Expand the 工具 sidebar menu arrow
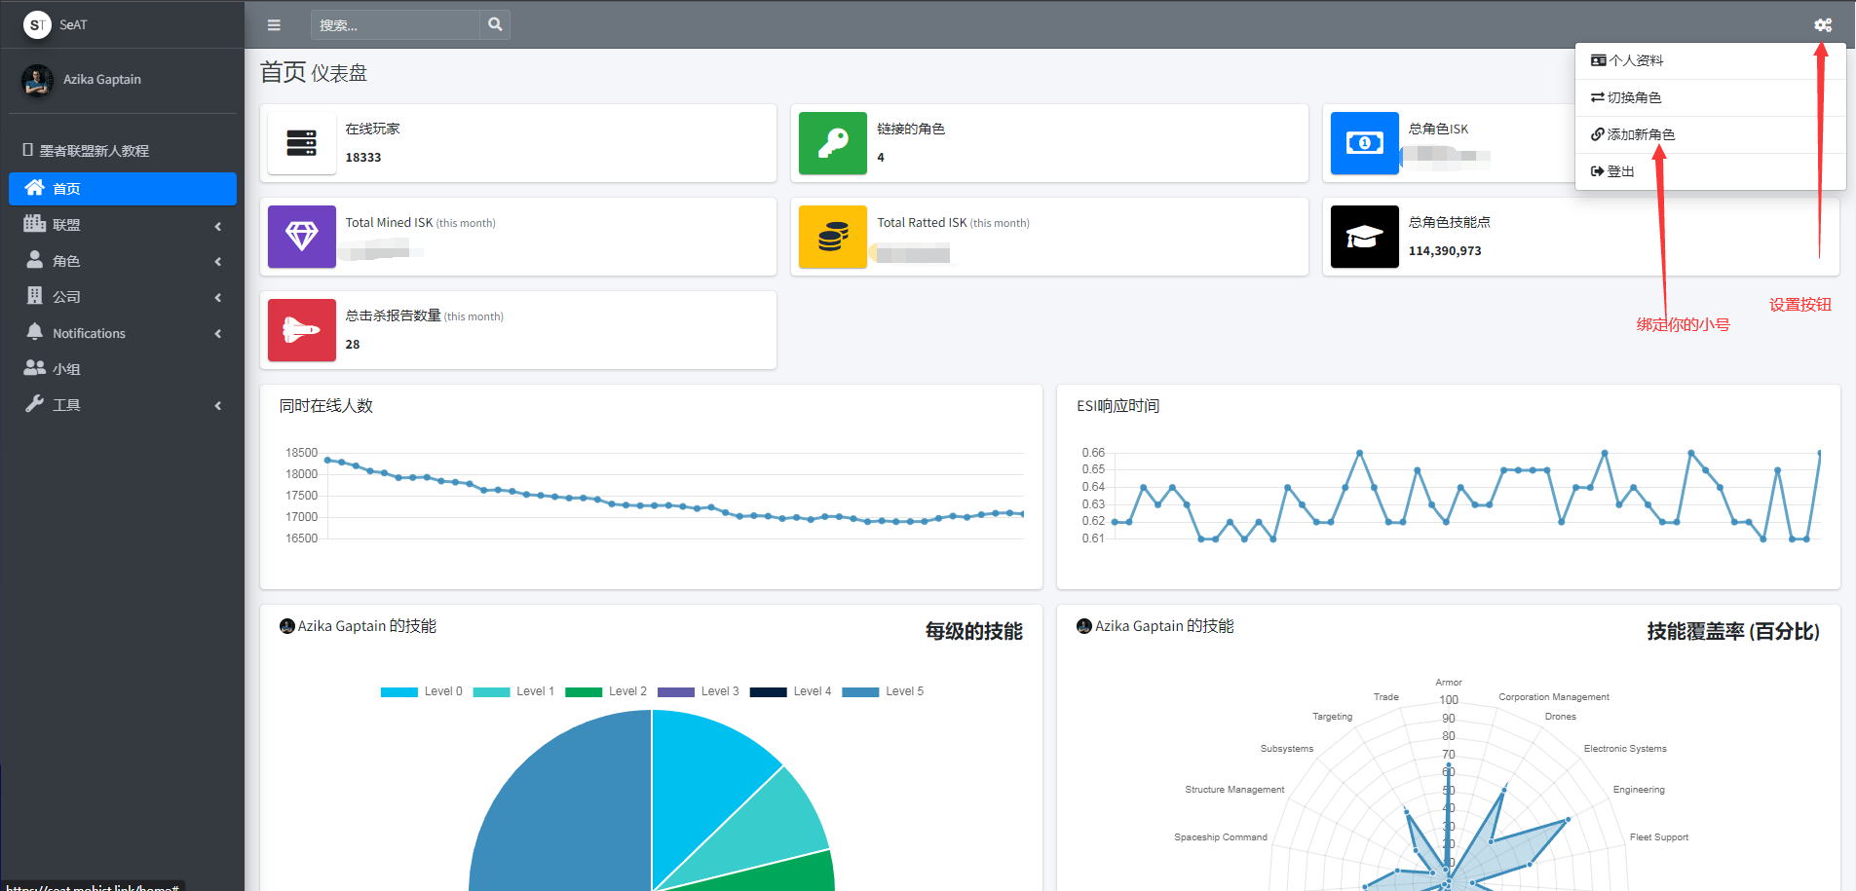 tap(218, 405)
